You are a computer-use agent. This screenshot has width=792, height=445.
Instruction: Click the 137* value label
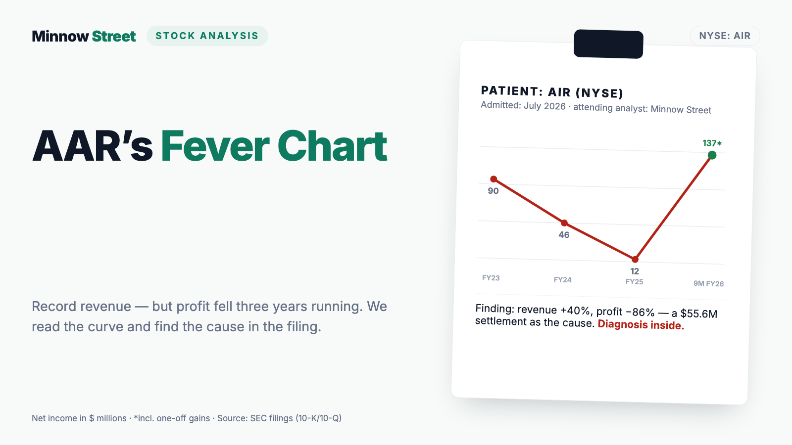point(712,143)
